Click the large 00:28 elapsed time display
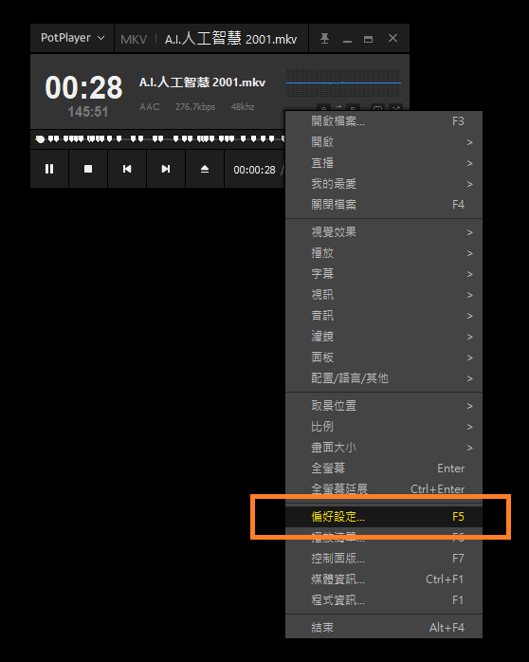This screenshot has height=662, width=529. point(83,88)
